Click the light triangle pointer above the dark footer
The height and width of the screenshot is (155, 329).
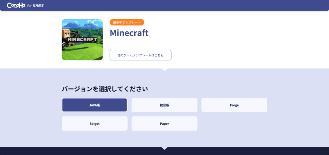[164, 148]
